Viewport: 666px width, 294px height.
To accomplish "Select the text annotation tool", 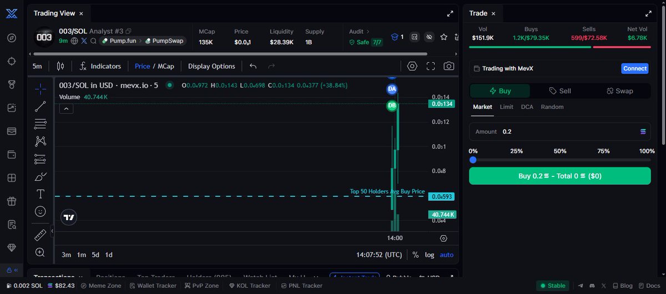I will 40,194.
